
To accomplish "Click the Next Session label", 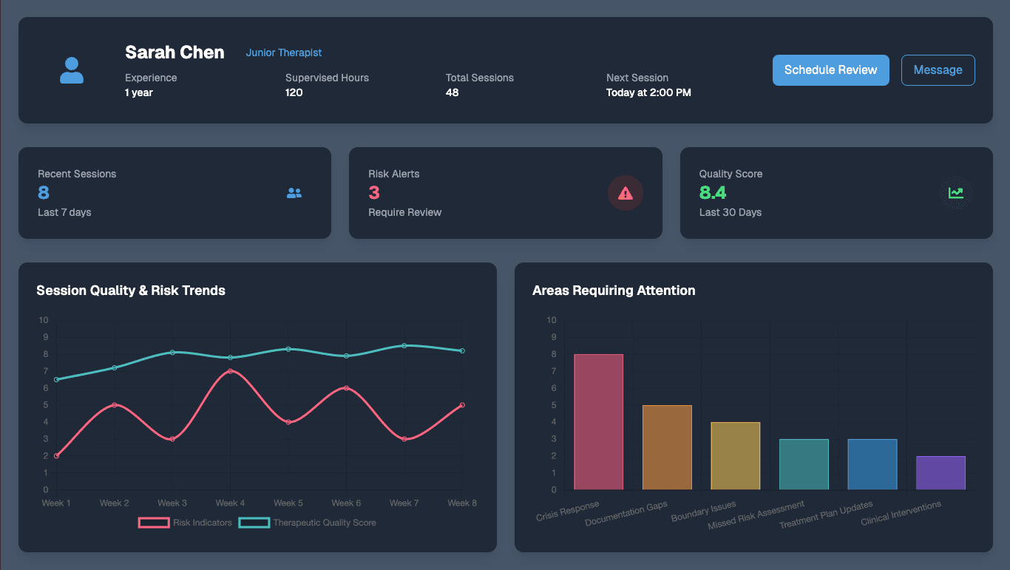I will (x=637, y=78).
